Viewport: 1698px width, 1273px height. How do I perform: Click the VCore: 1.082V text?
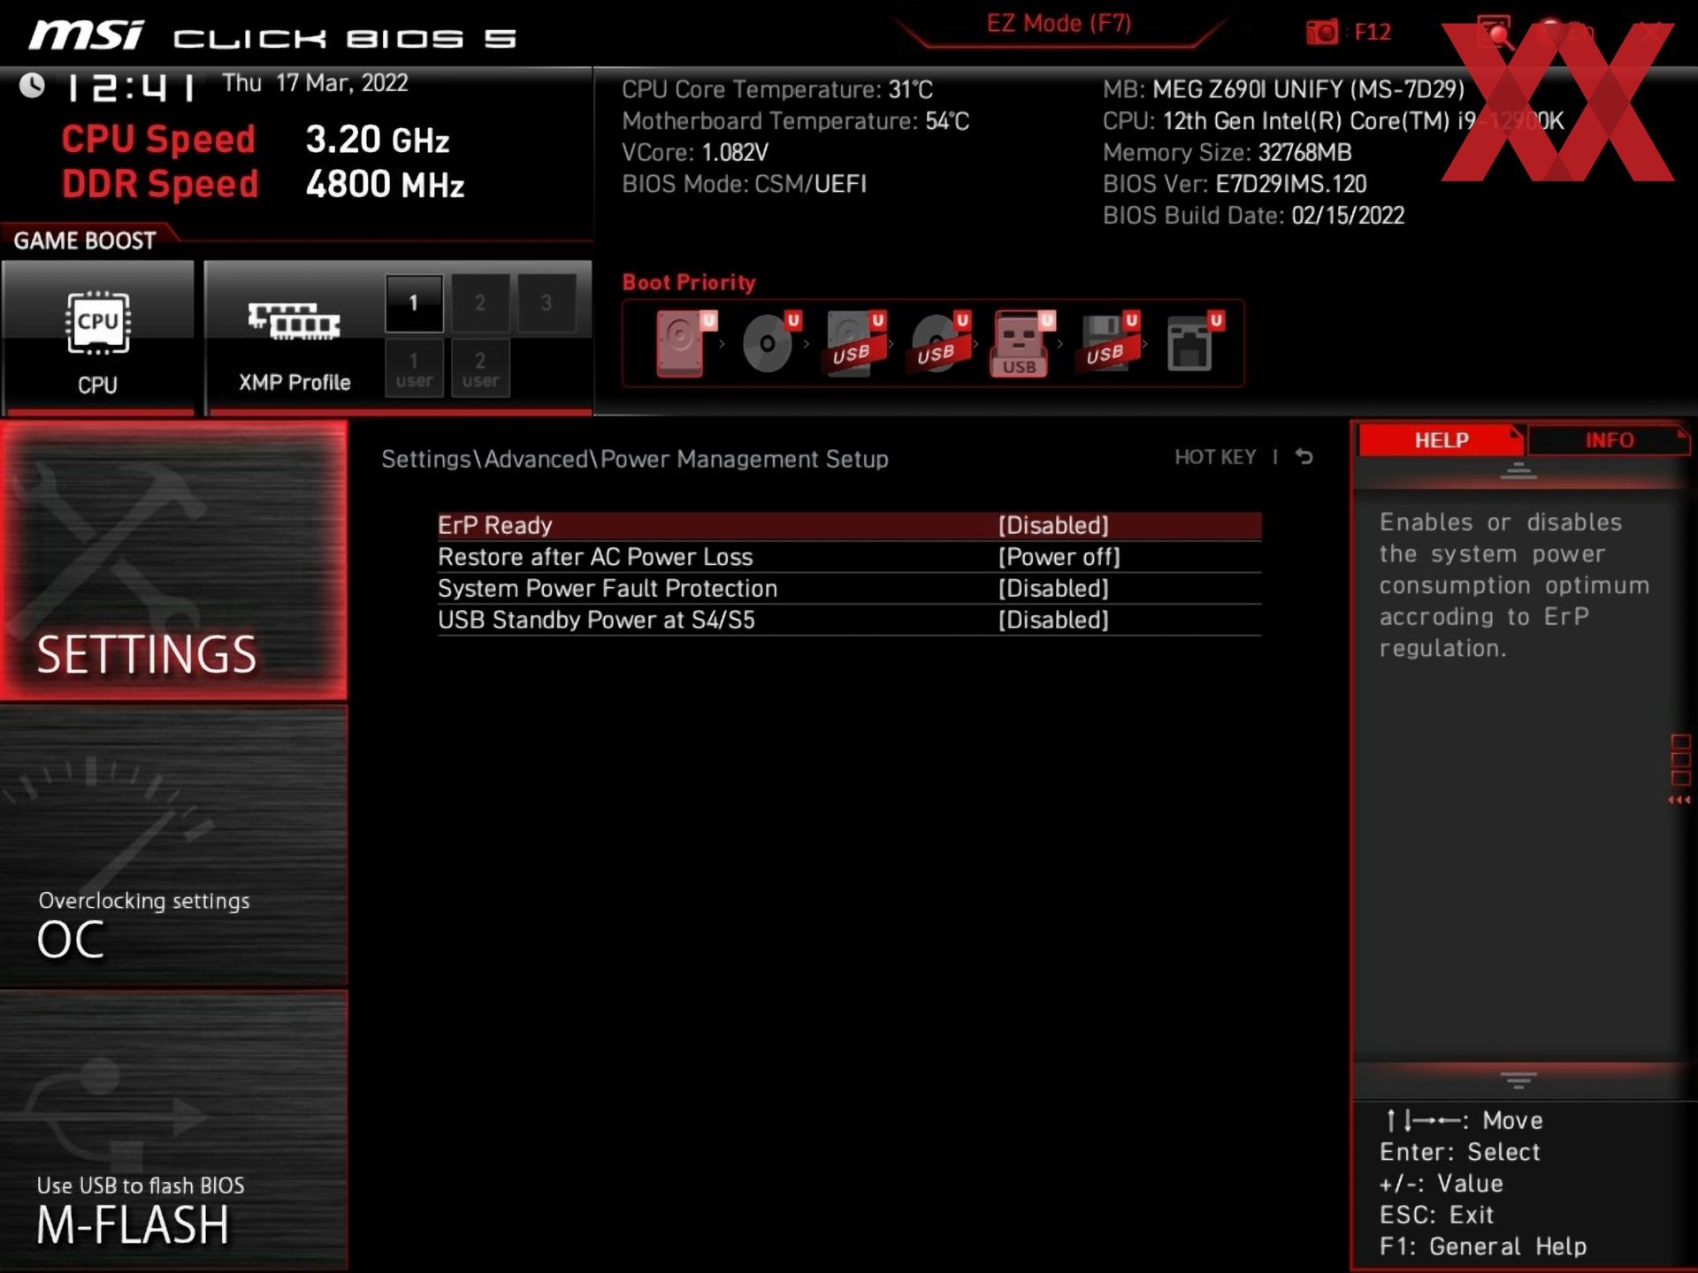tap(695, 153)
